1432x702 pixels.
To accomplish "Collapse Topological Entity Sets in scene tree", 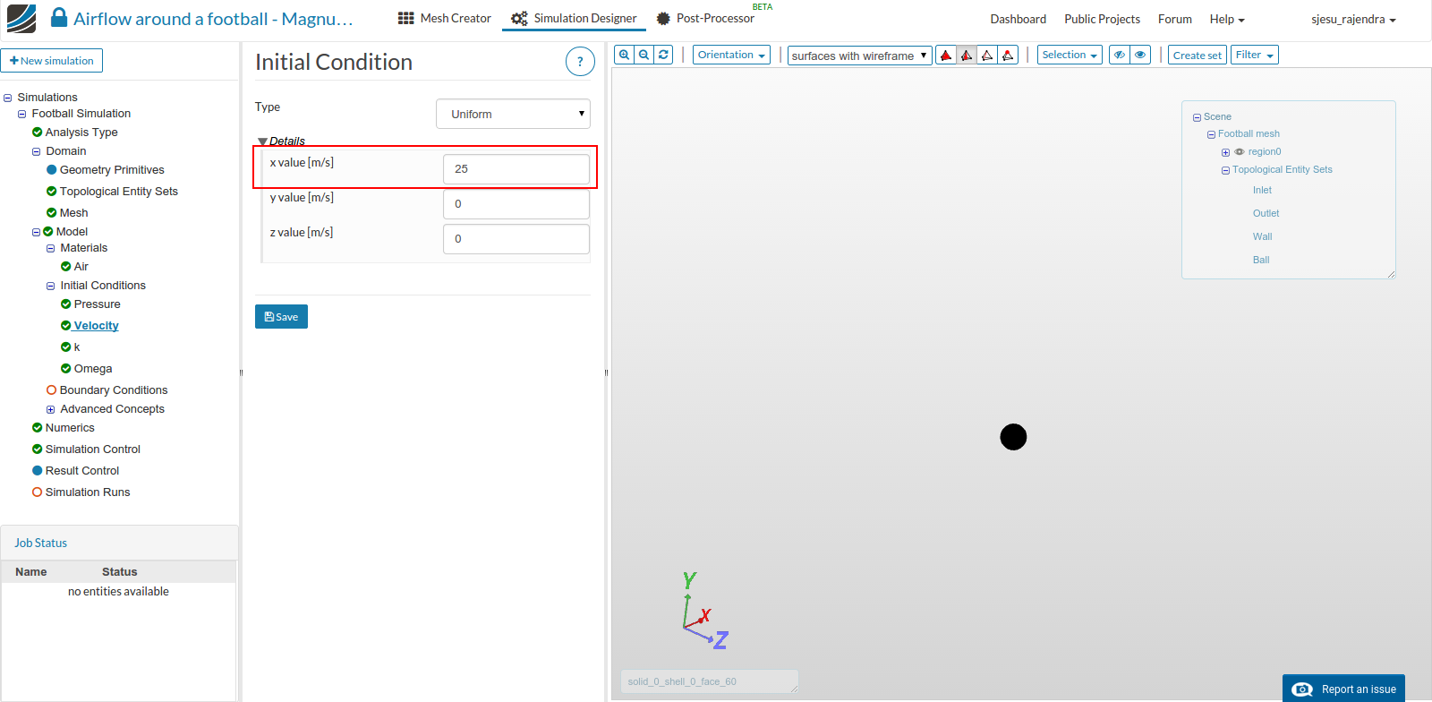I will point(1225,170).
